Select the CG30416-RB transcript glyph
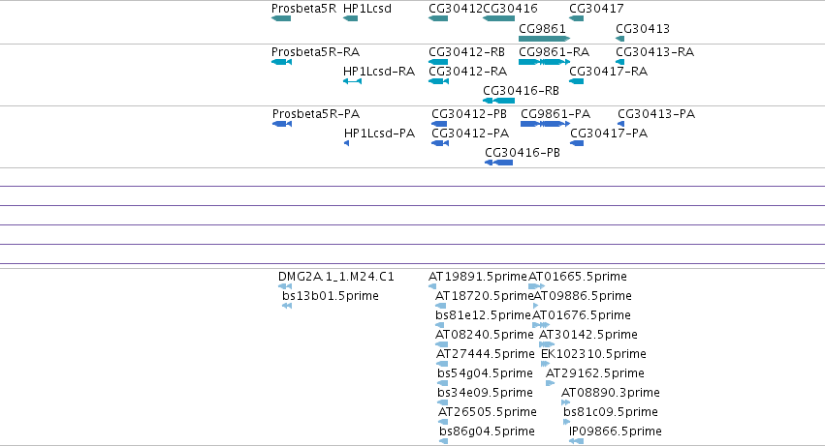Image resolution: width=825 pixels, height=446 pixels. pyautogui.click(x=499, y=101)
